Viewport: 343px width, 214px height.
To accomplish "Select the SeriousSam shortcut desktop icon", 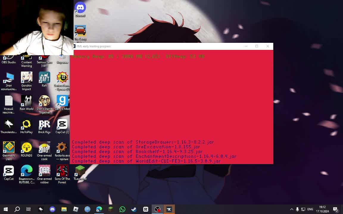I will click(62, 81).
